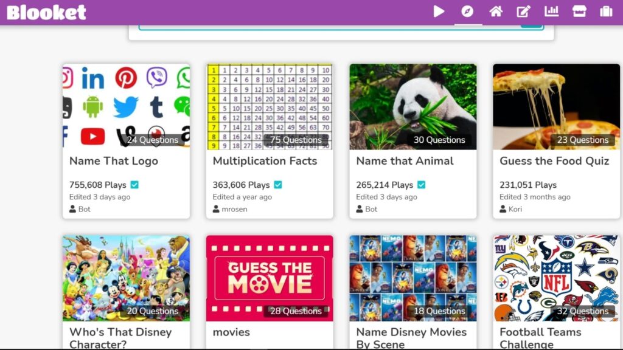This screenshot has height=350, width=623.
Task: Open the Name That Logo thumbnail
Action: (x=126, y=107)
